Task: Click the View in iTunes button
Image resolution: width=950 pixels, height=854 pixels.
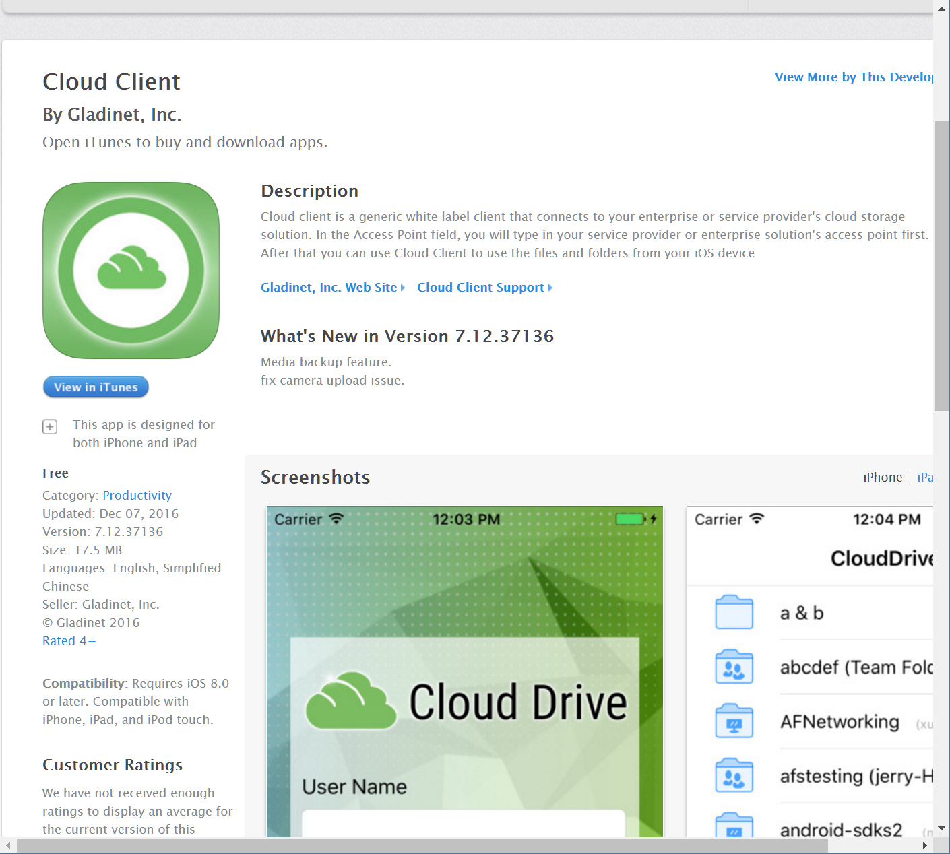Action: pos(96,387)
